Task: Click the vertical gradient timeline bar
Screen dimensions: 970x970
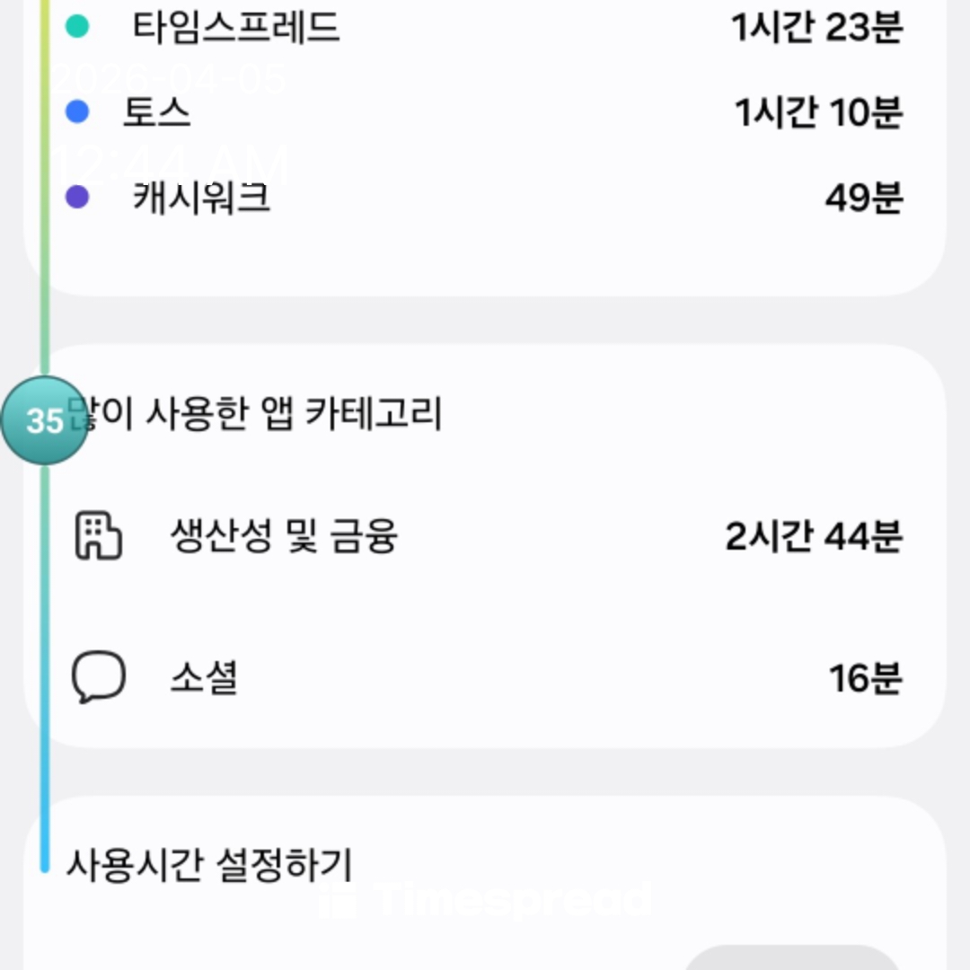Action: (x=45, y=629)
